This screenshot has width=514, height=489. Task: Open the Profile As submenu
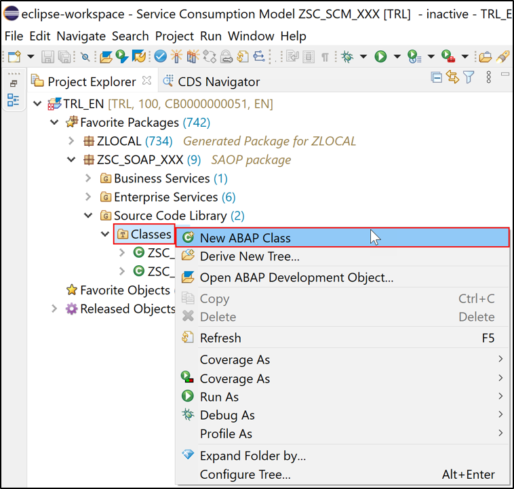point(342,433)
